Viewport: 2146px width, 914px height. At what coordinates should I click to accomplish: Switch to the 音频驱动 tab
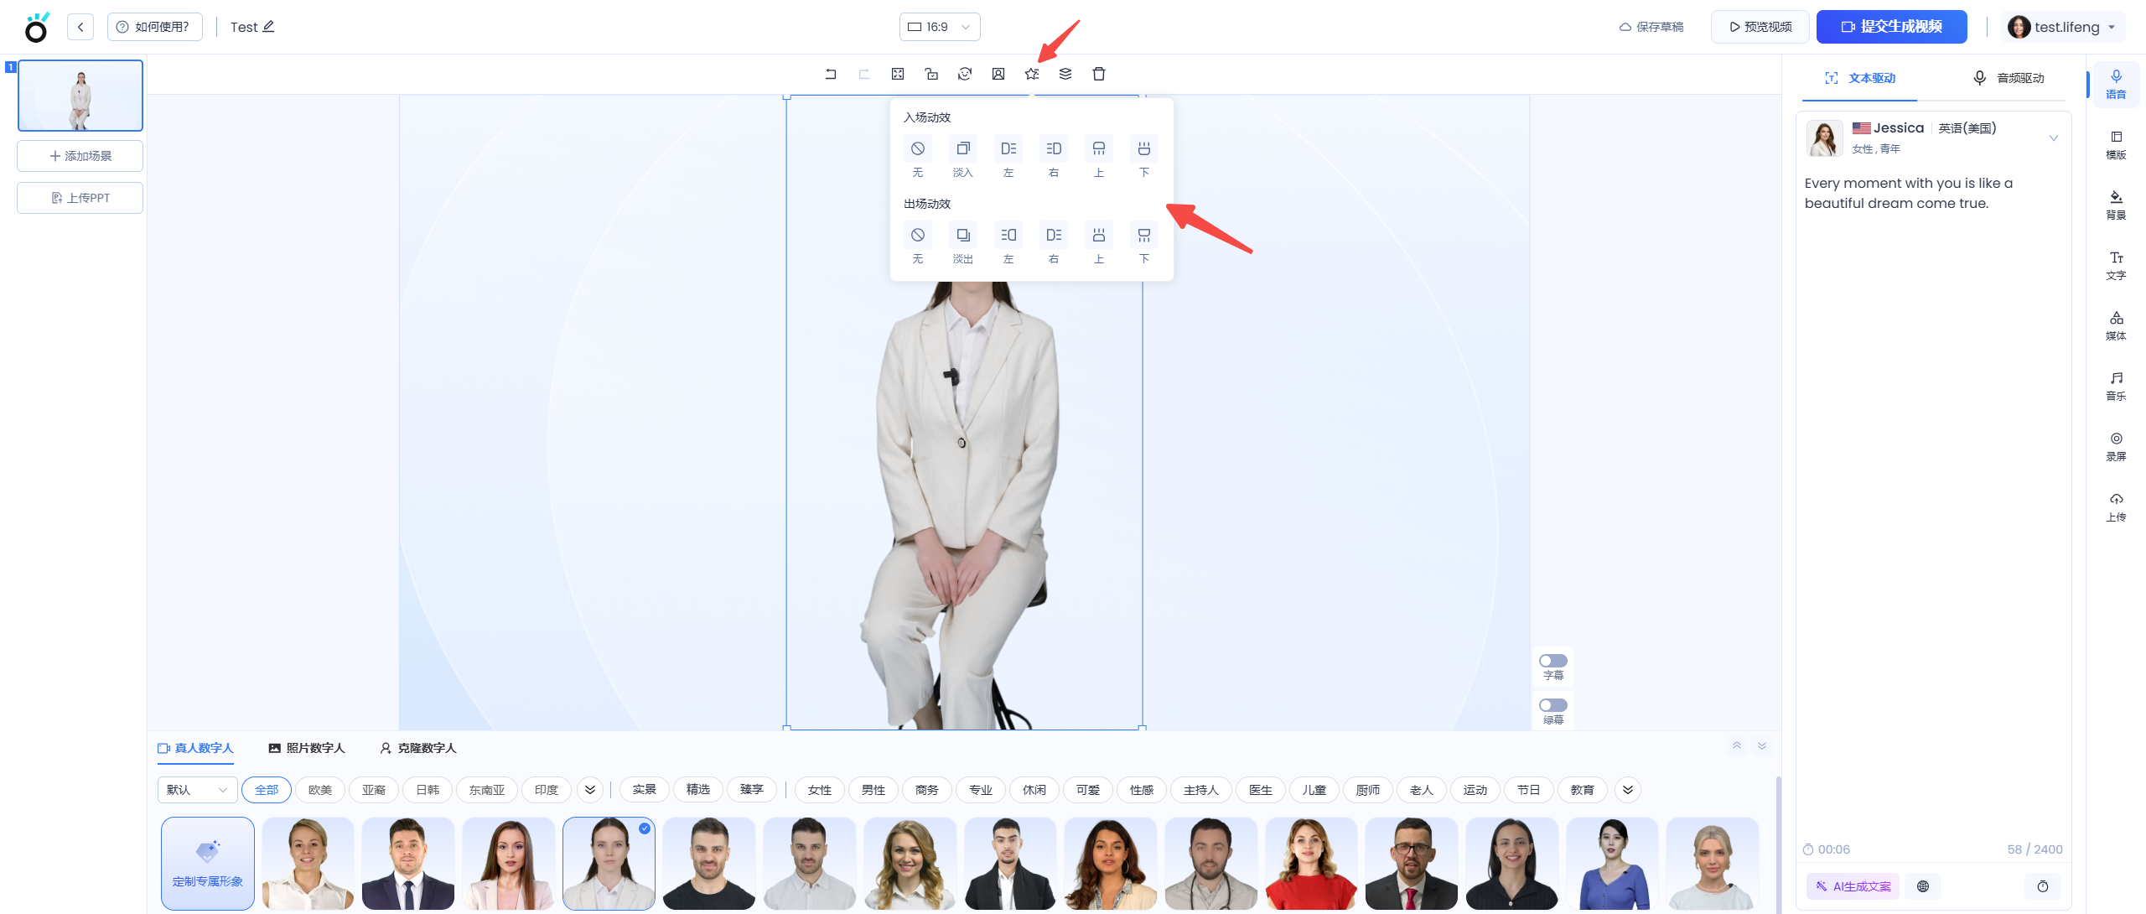(2009, 78)
